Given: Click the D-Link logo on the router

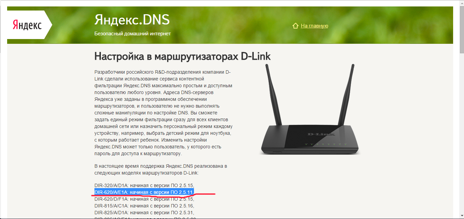Looking at the screenshot, I should (x=321, y=134).
